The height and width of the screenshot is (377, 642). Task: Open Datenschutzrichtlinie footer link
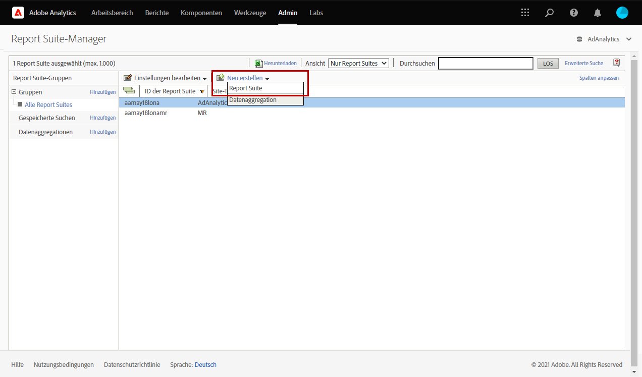(x=132, y=365)
